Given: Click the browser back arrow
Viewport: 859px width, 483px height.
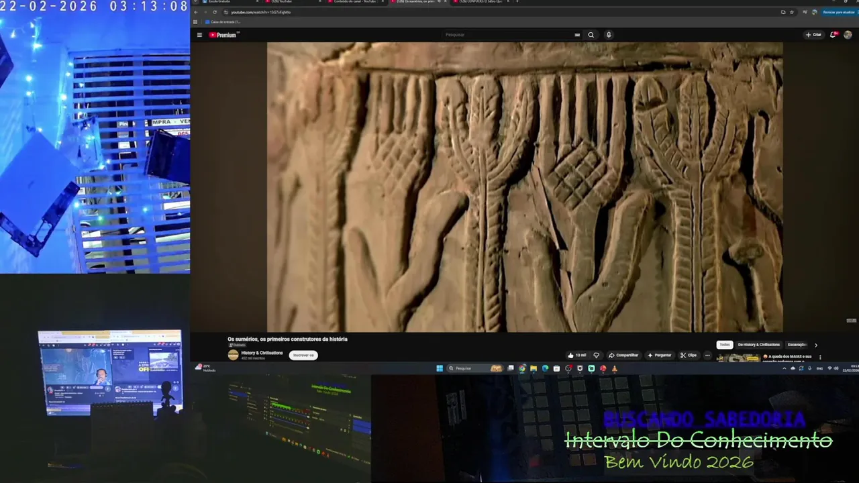Looking at the screenshot, I should coord(196,12).
